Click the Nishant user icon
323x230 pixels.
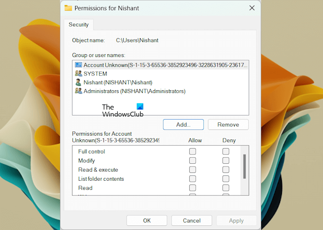[x=78, y=82]
